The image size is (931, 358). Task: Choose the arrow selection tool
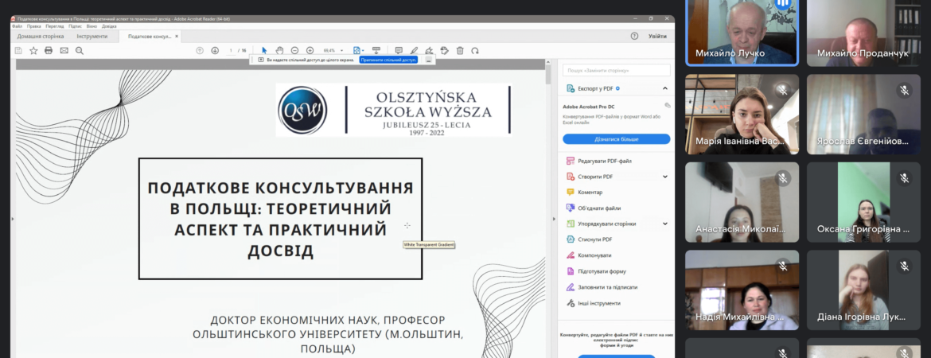[x=264, y=50]
